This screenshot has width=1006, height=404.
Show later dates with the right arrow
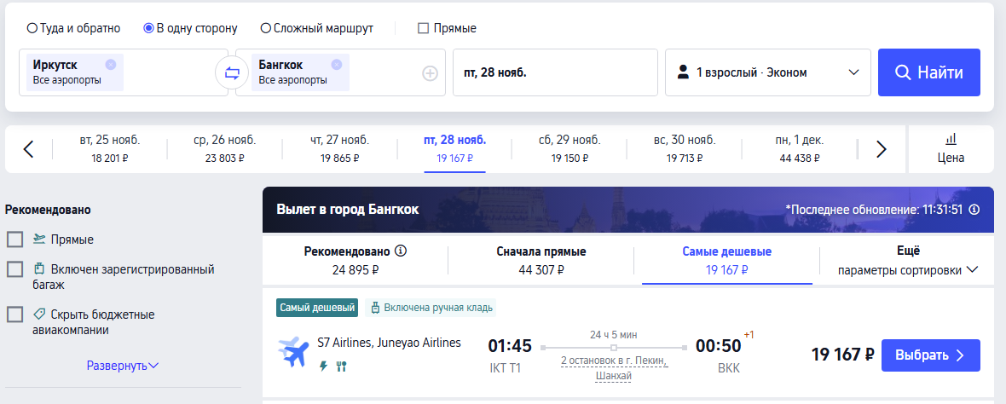click(881, 149)
